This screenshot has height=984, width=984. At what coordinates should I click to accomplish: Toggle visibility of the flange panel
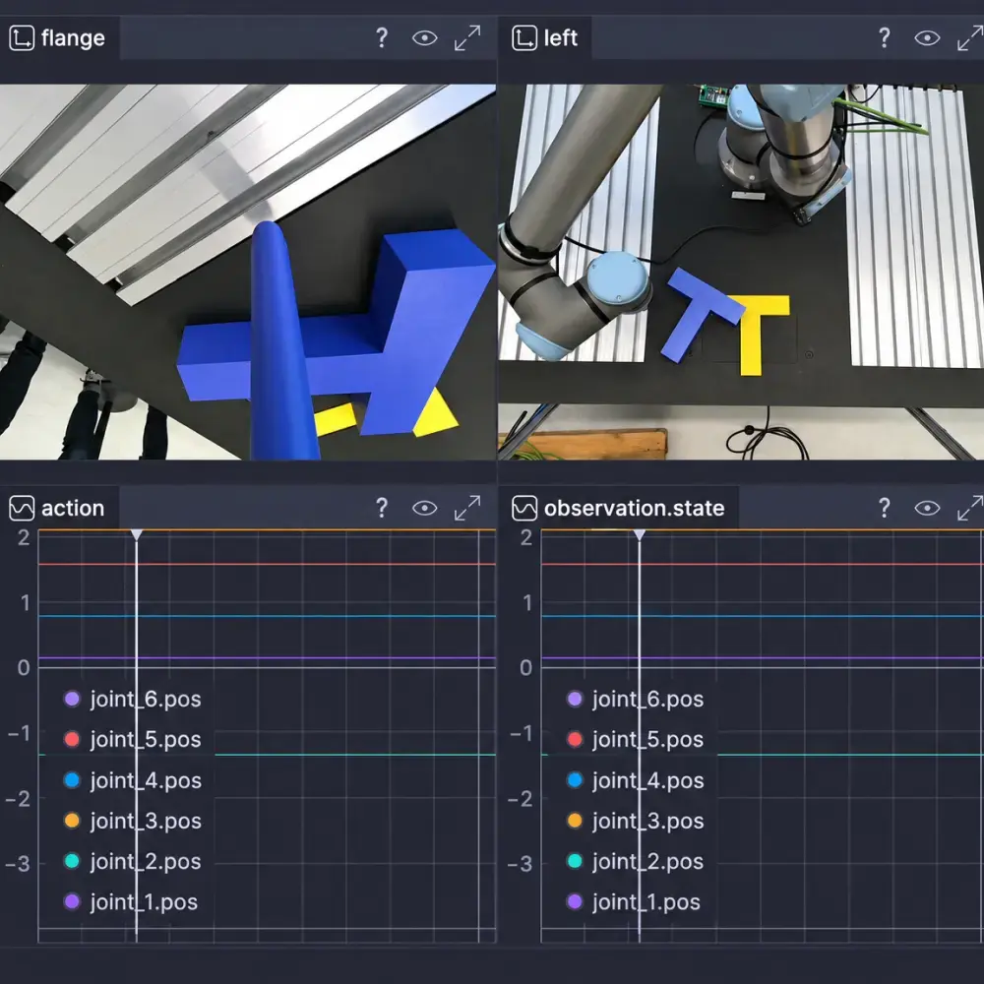[x=425, y=38]
